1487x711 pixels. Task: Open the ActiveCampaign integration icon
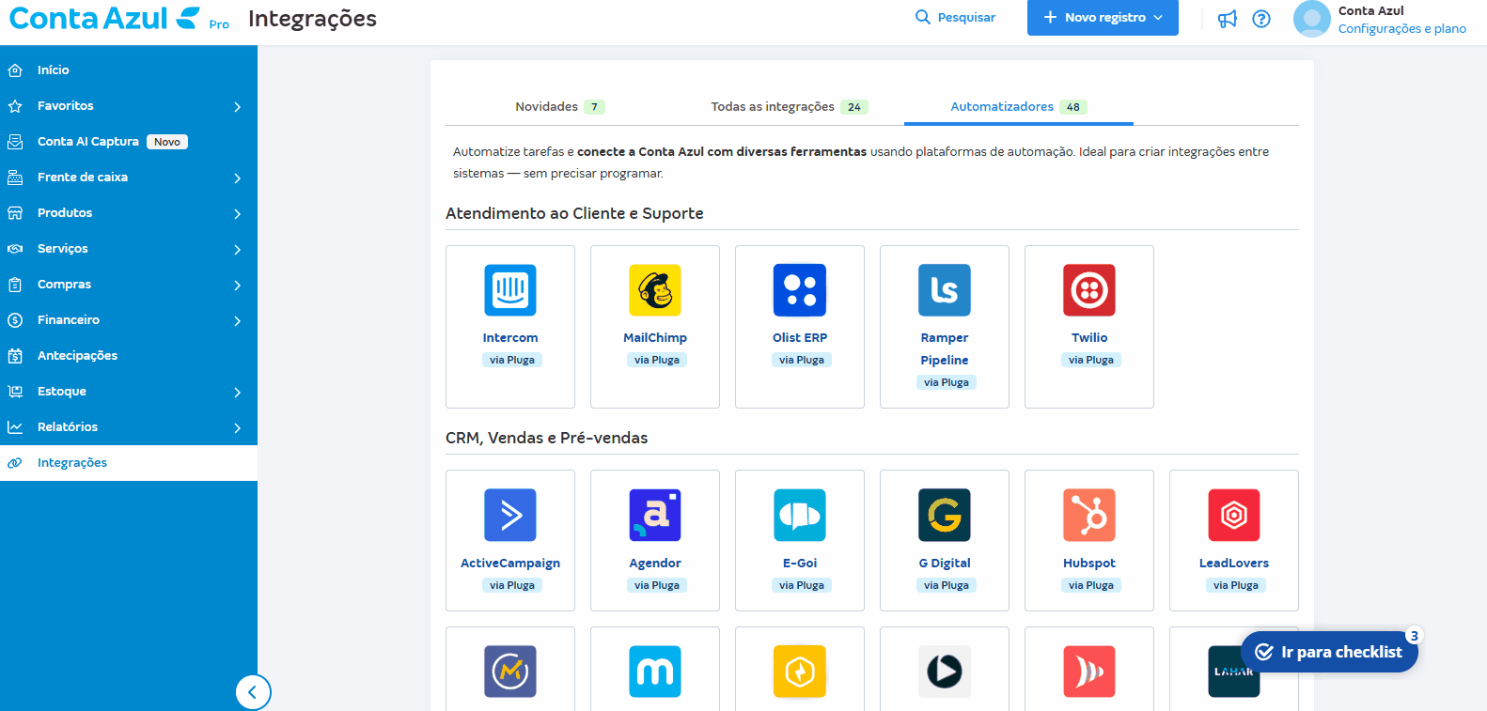tap(510, 515)
